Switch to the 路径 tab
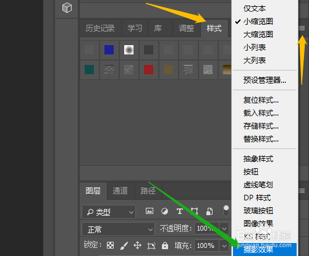 148,190
